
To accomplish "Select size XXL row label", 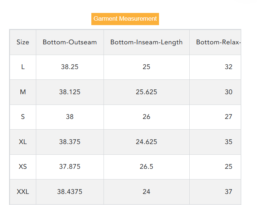I will (x=23, y=192).
